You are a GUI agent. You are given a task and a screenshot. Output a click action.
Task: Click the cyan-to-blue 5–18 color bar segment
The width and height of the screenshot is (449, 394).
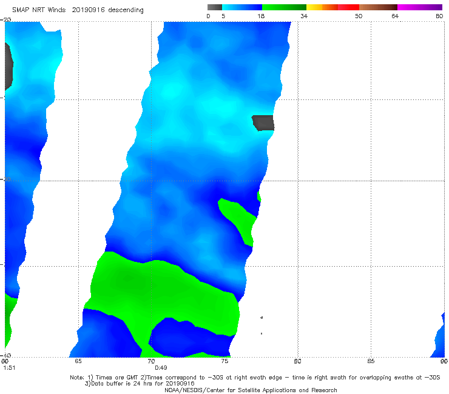tap(242, 7)
